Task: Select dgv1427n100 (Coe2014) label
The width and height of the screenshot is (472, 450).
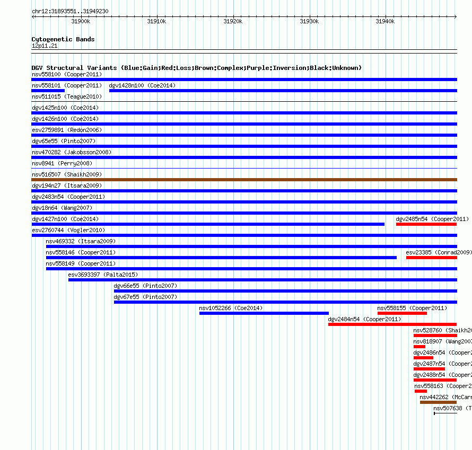Action: point(65,219)
